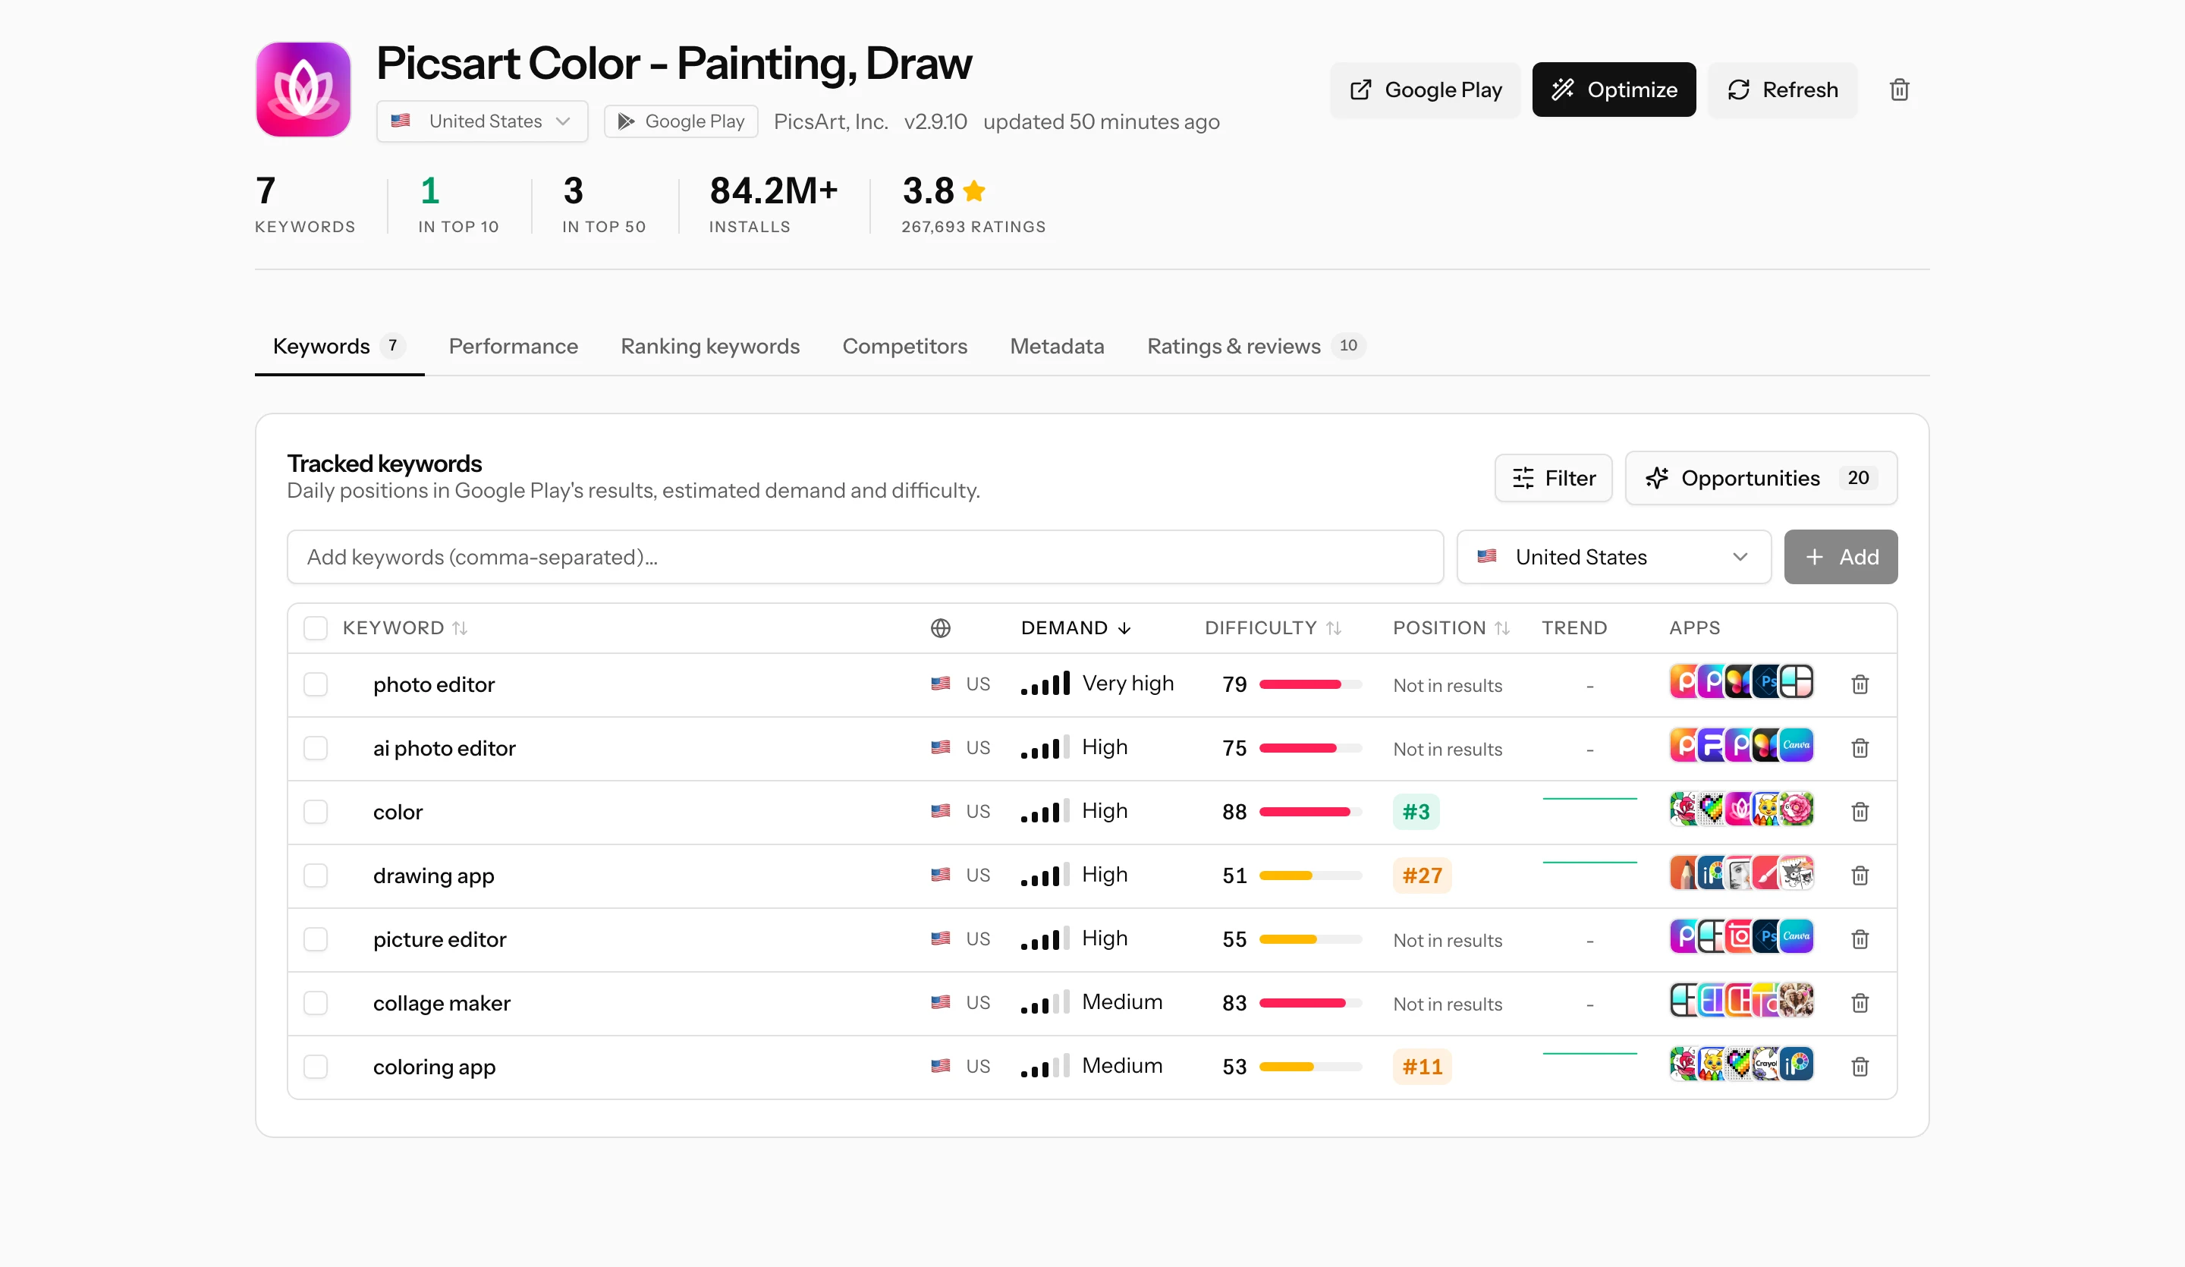Open the Crayola icon in 'coloring app' row
The image size is (2185, 1267).
click(x=1767, y=1064)
